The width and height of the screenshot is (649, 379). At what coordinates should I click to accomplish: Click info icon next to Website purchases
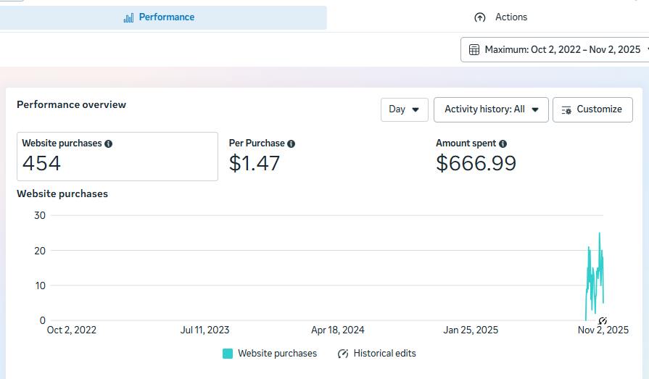click(x=108, y=143)
